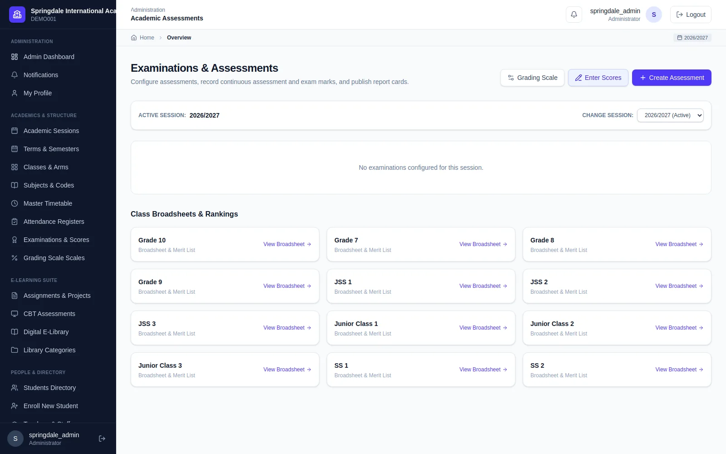Screen dimensions: 726x454
Task: Click the Admin Dashboard grid icon
Action: click(x=15, y=57)
